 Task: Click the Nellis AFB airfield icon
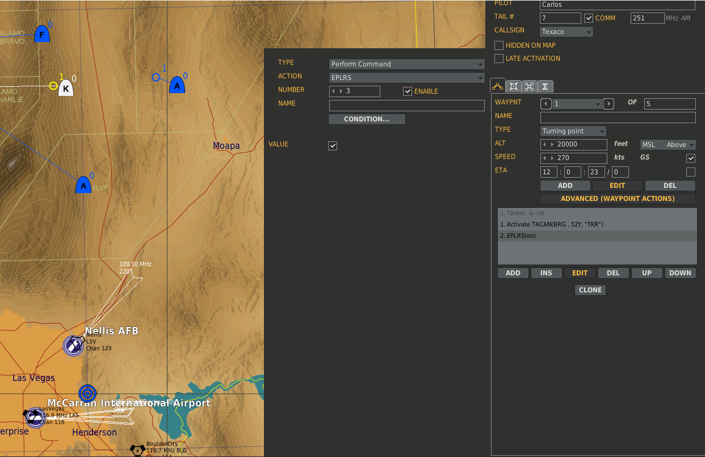(x=73, y=345)
